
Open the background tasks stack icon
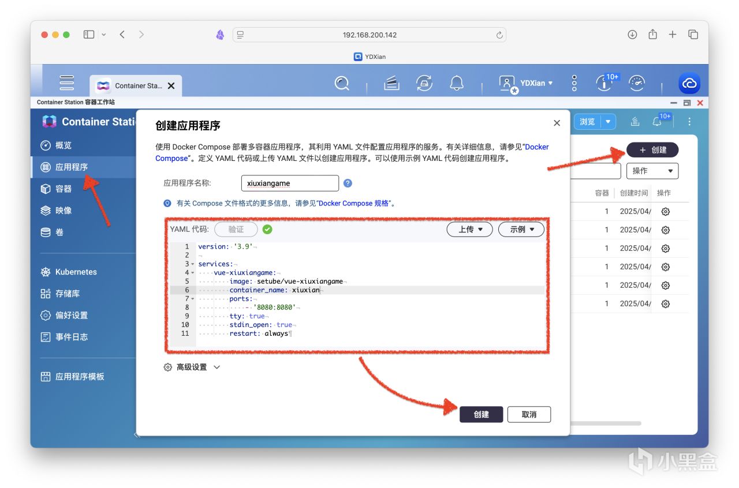coord(393,84)
